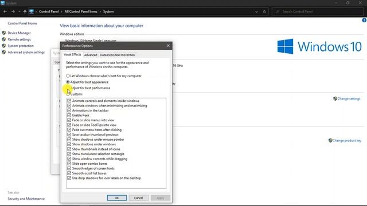Close the Performance Options dialog with X
367x206 pixels.
(x=168, y=46)
